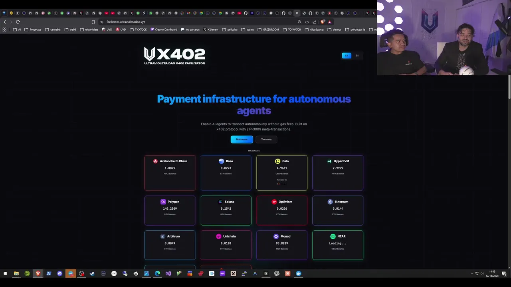Open the los parceros bookmark

[x=190, y=29]
